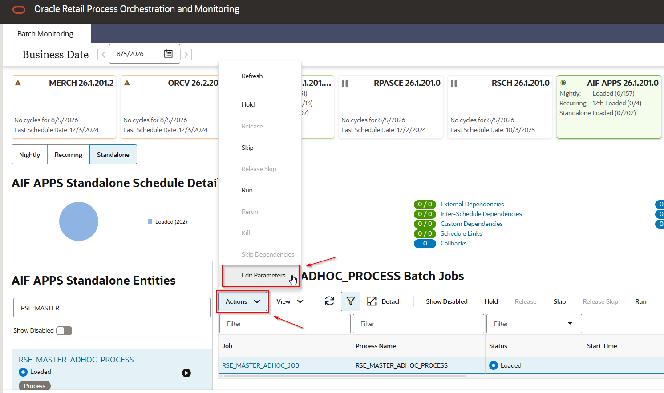The image size is (664, 393).
Task: Click Show Disabled in jobs toolbar
Action: coord(446,301)
